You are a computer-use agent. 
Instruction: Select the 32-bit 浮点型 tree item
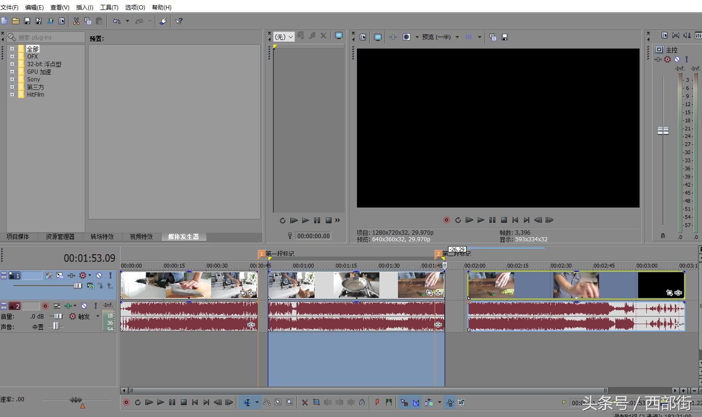coord(44,64)
